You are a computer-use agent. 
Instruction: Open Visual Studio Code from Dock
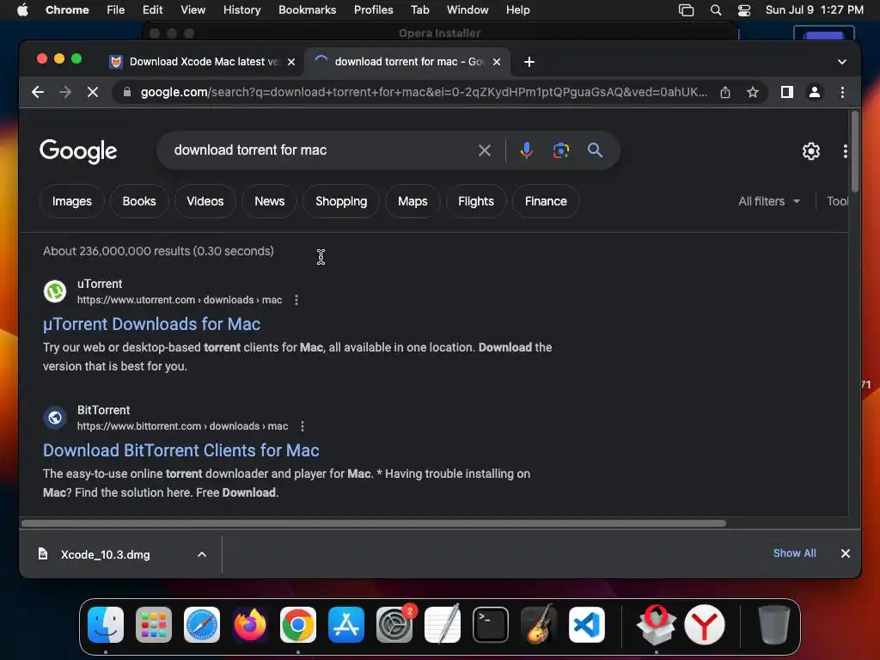click(586, 625)
